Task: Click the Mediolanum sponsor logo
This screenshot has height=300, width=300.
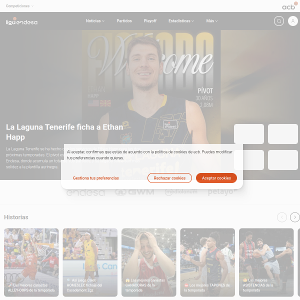Action: 181,192
